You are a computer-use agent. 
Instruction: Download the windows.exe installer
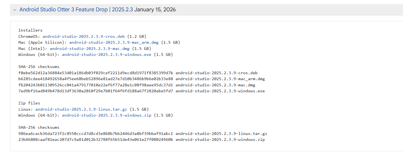point(107,55)
